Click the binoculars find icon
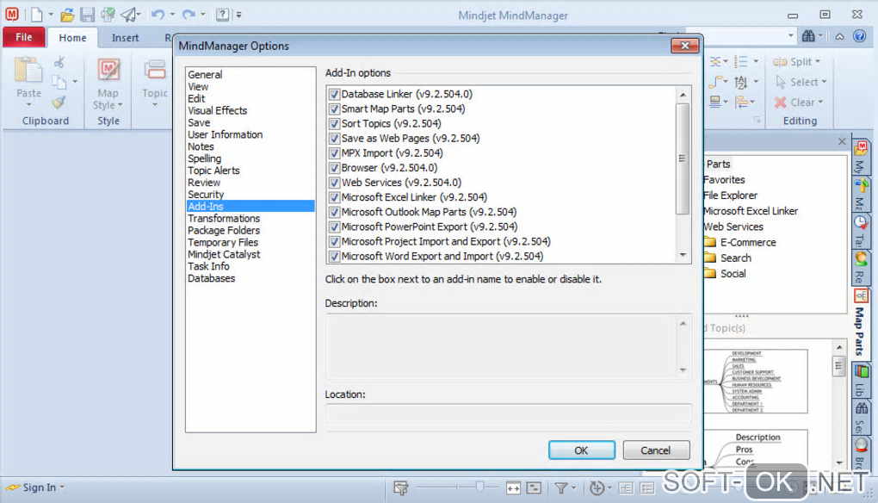The width and height of the screenshot is (878, 503). click(x=808, y=36)
